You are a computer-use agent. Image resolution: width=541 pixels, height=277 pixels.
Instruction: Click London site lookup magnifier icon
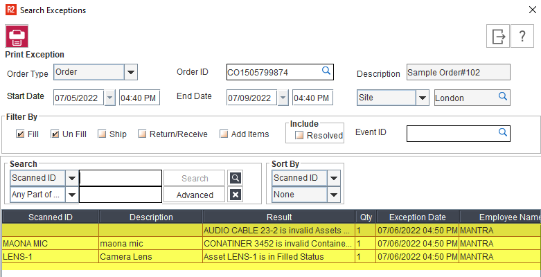(503, 97)
